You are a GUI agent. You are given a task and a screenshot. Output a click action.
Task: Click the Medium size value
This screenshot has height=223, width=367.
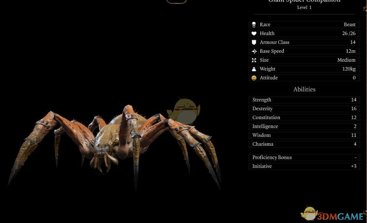coord(346,60)
